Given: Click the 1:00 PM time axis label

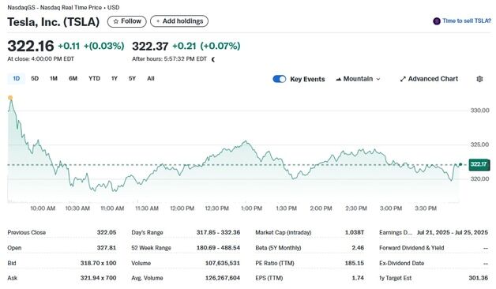Looking at the screenshot, I should [251, 208].
